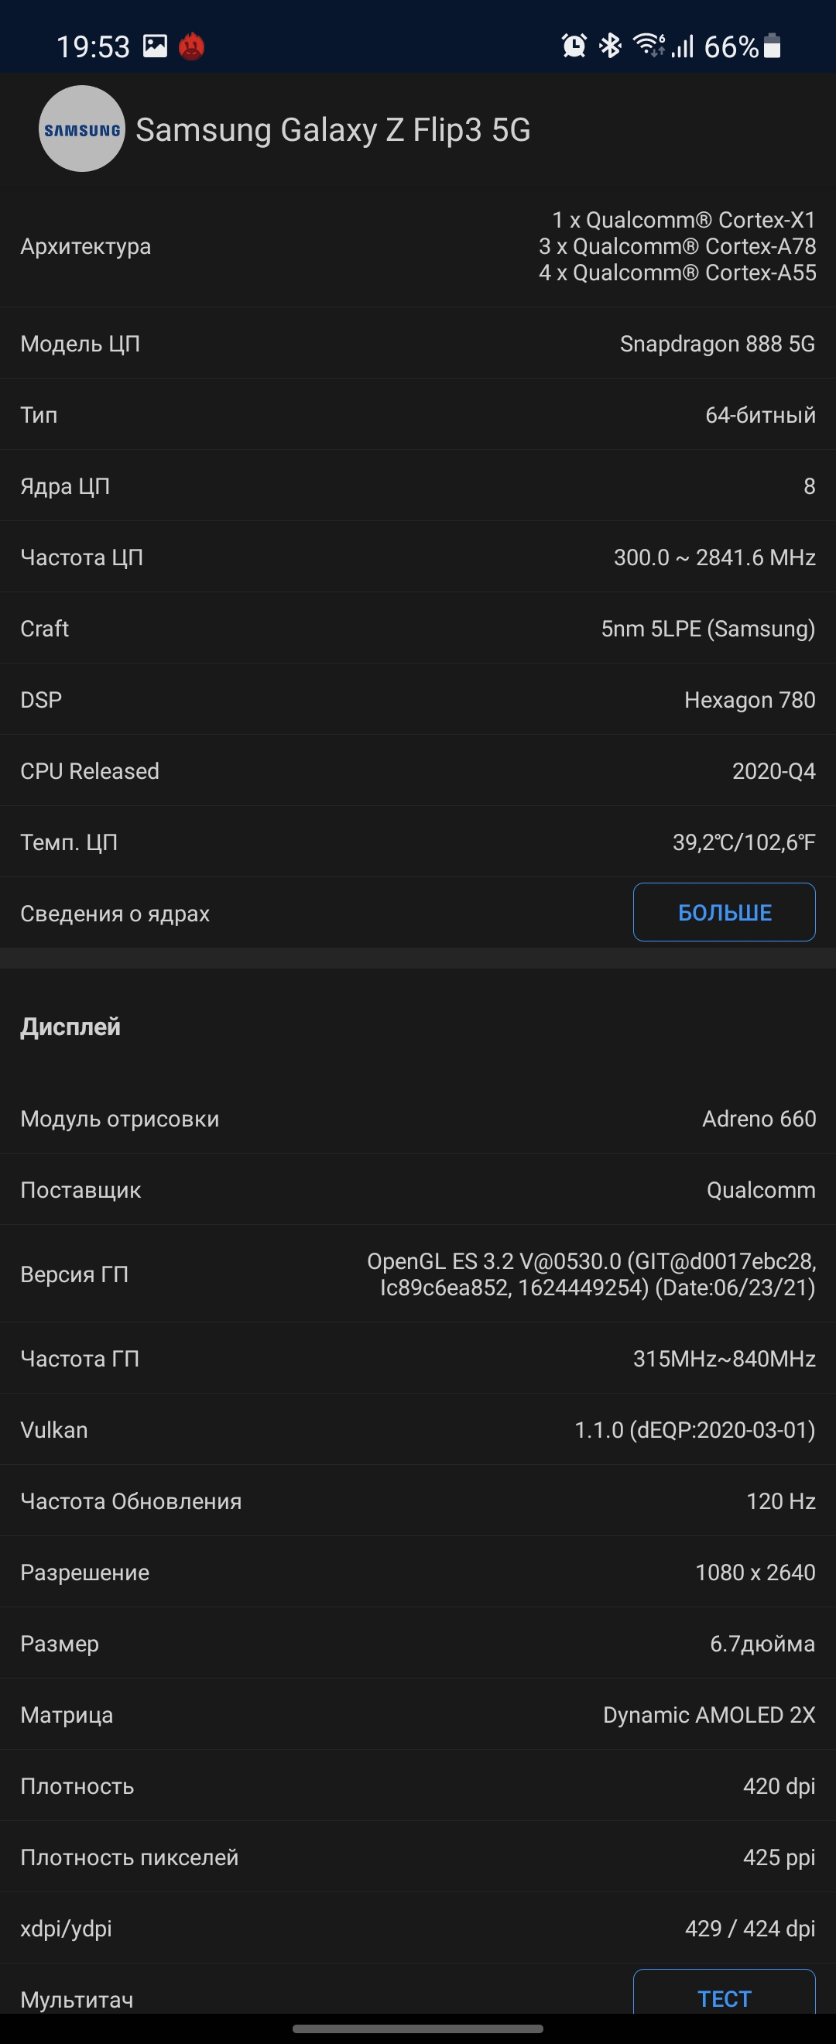This screenshot has width=836, height=2044.
Task: Tap the red AnTuTu notification icon
Action: pos(191,46)
